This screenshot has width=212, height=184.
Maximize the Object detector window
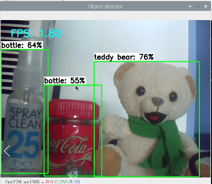pyautogui.click(x=198, y=7)
